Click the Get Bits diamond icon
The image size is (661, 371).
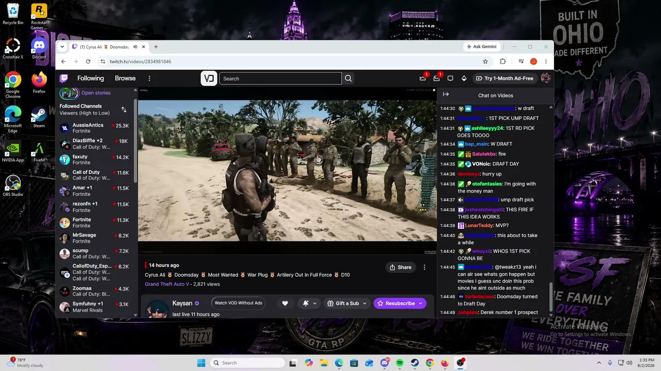tap(464, 78)
